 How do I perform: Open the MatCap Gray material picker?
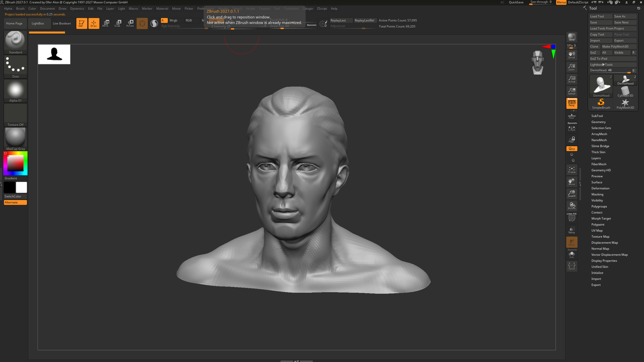pos(16,139)
